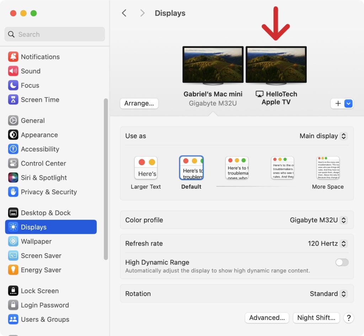364x336 pixels.
Task: Click the Sound speaker icon
Action: coord(13,71)
